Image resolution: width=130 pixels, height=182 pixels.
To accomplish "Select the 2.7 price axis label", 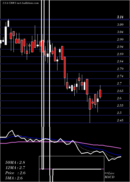I will [x=119, y=83].
